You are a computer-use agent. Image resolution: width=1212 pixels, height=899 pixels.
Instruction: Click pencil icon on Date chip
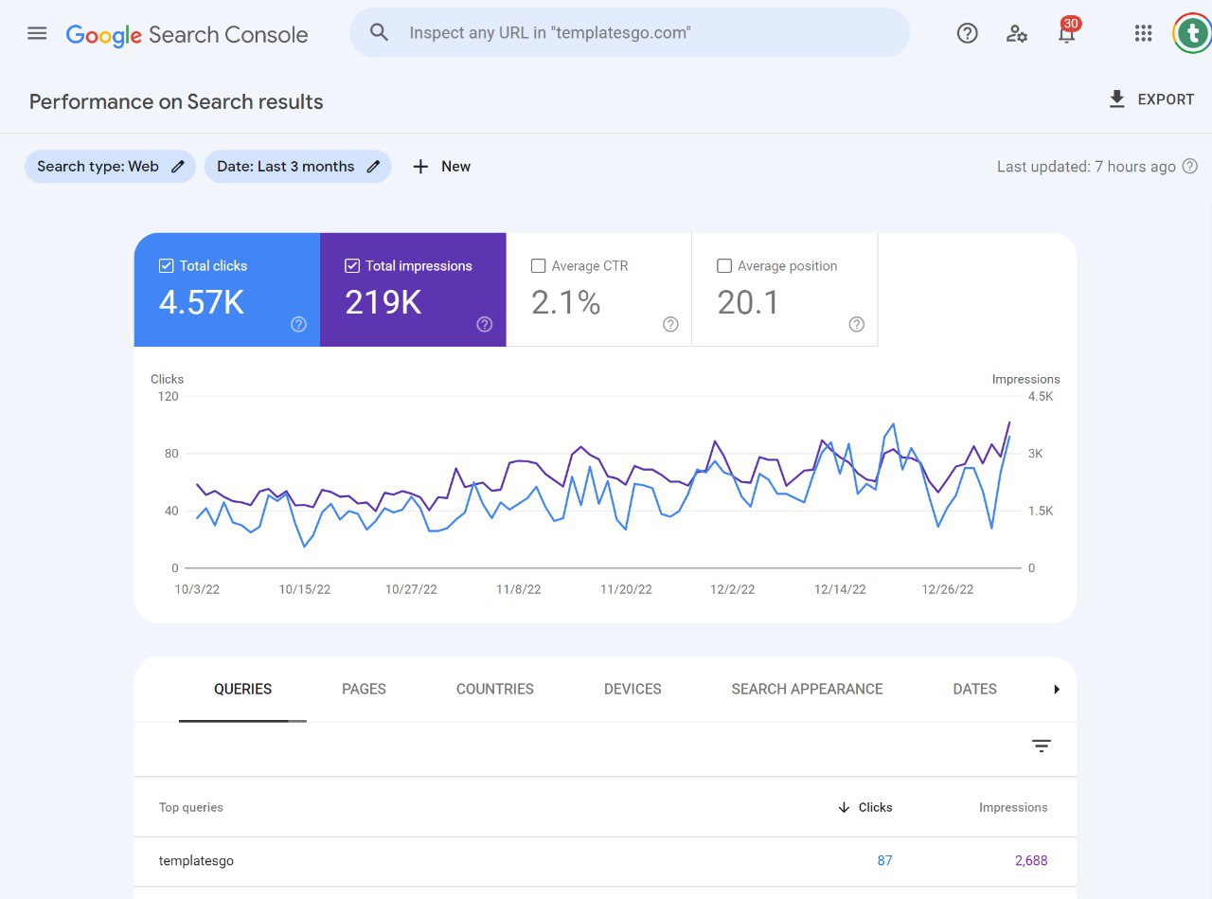(373, 167)
